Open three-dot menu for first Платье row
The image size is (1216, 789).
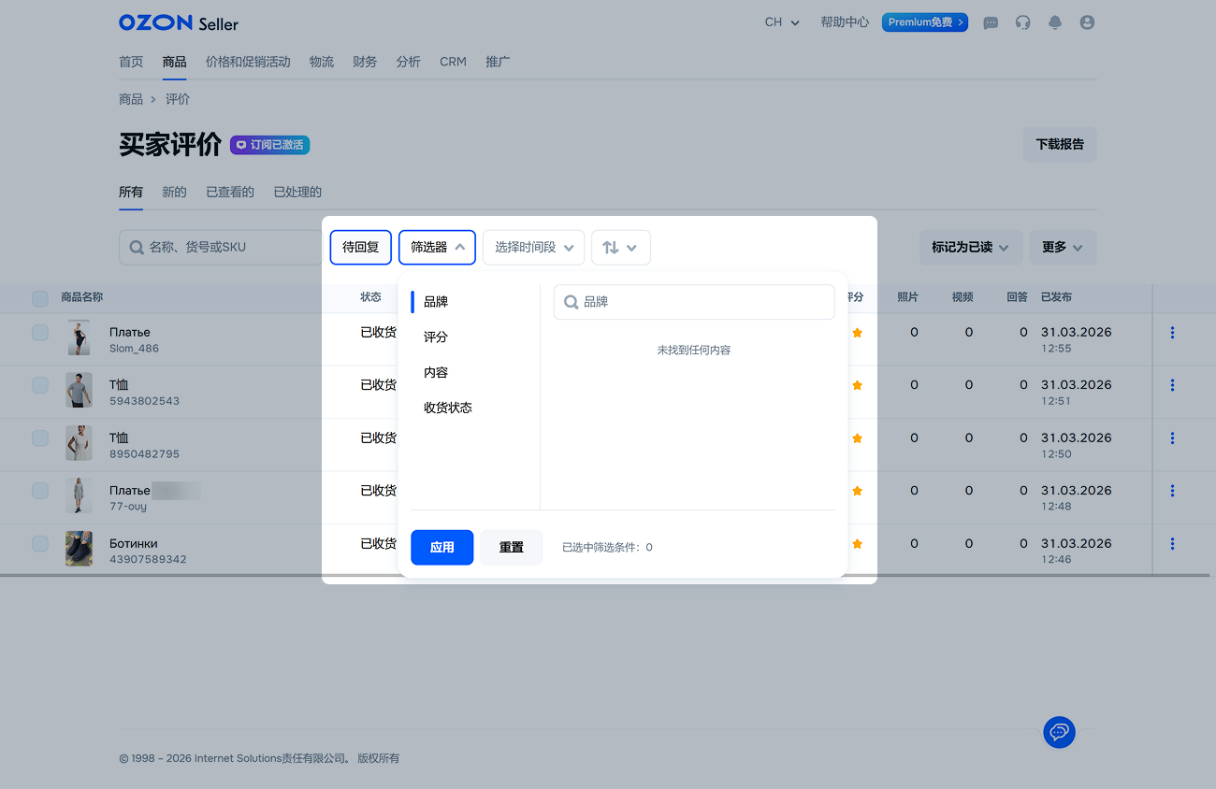point(1172,333)
